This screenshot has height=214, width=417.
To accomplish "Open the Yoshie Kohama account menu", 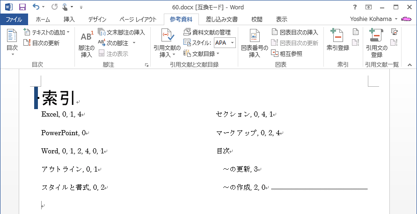I will [373, 19].
